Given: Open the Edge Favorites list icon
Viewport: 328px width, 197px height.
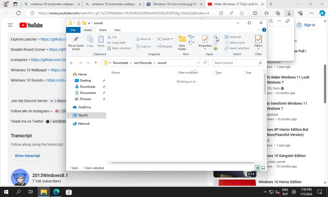Looking at the screenshot, I should [266, 13].
